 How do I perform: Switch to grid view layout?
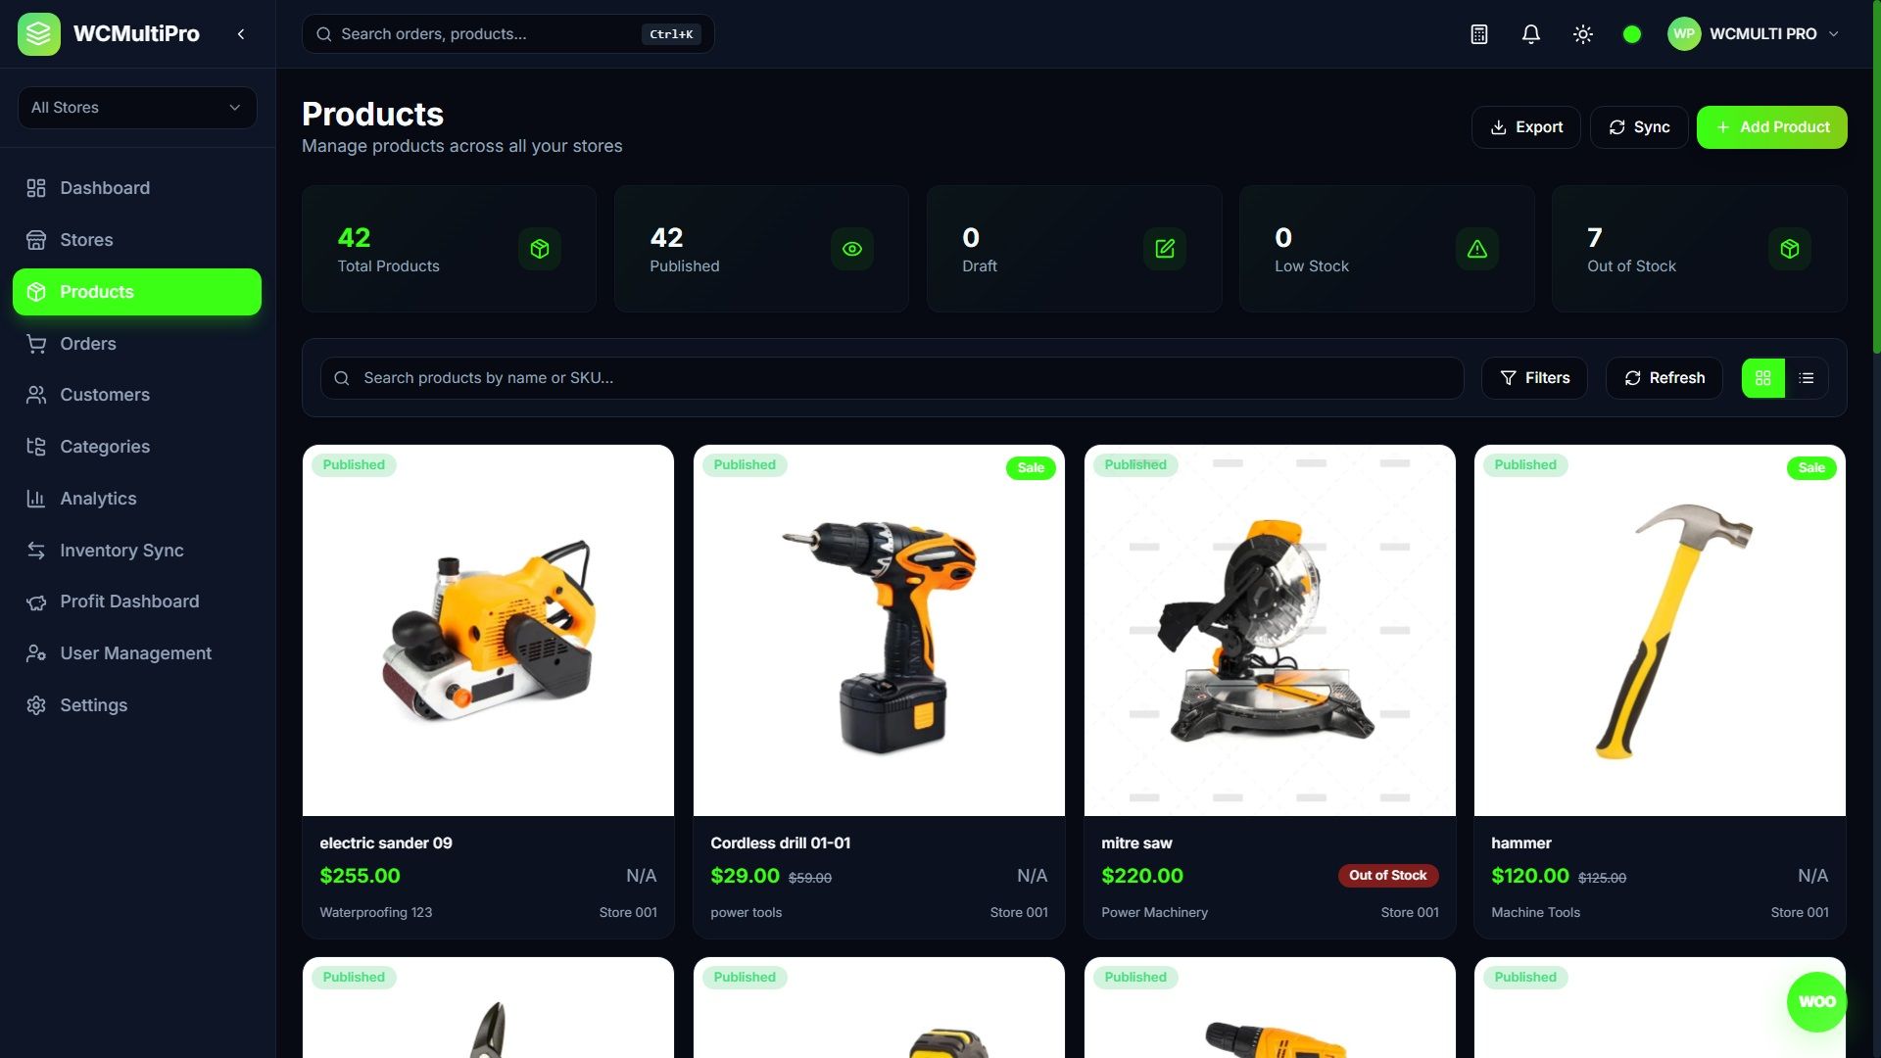1763,378
